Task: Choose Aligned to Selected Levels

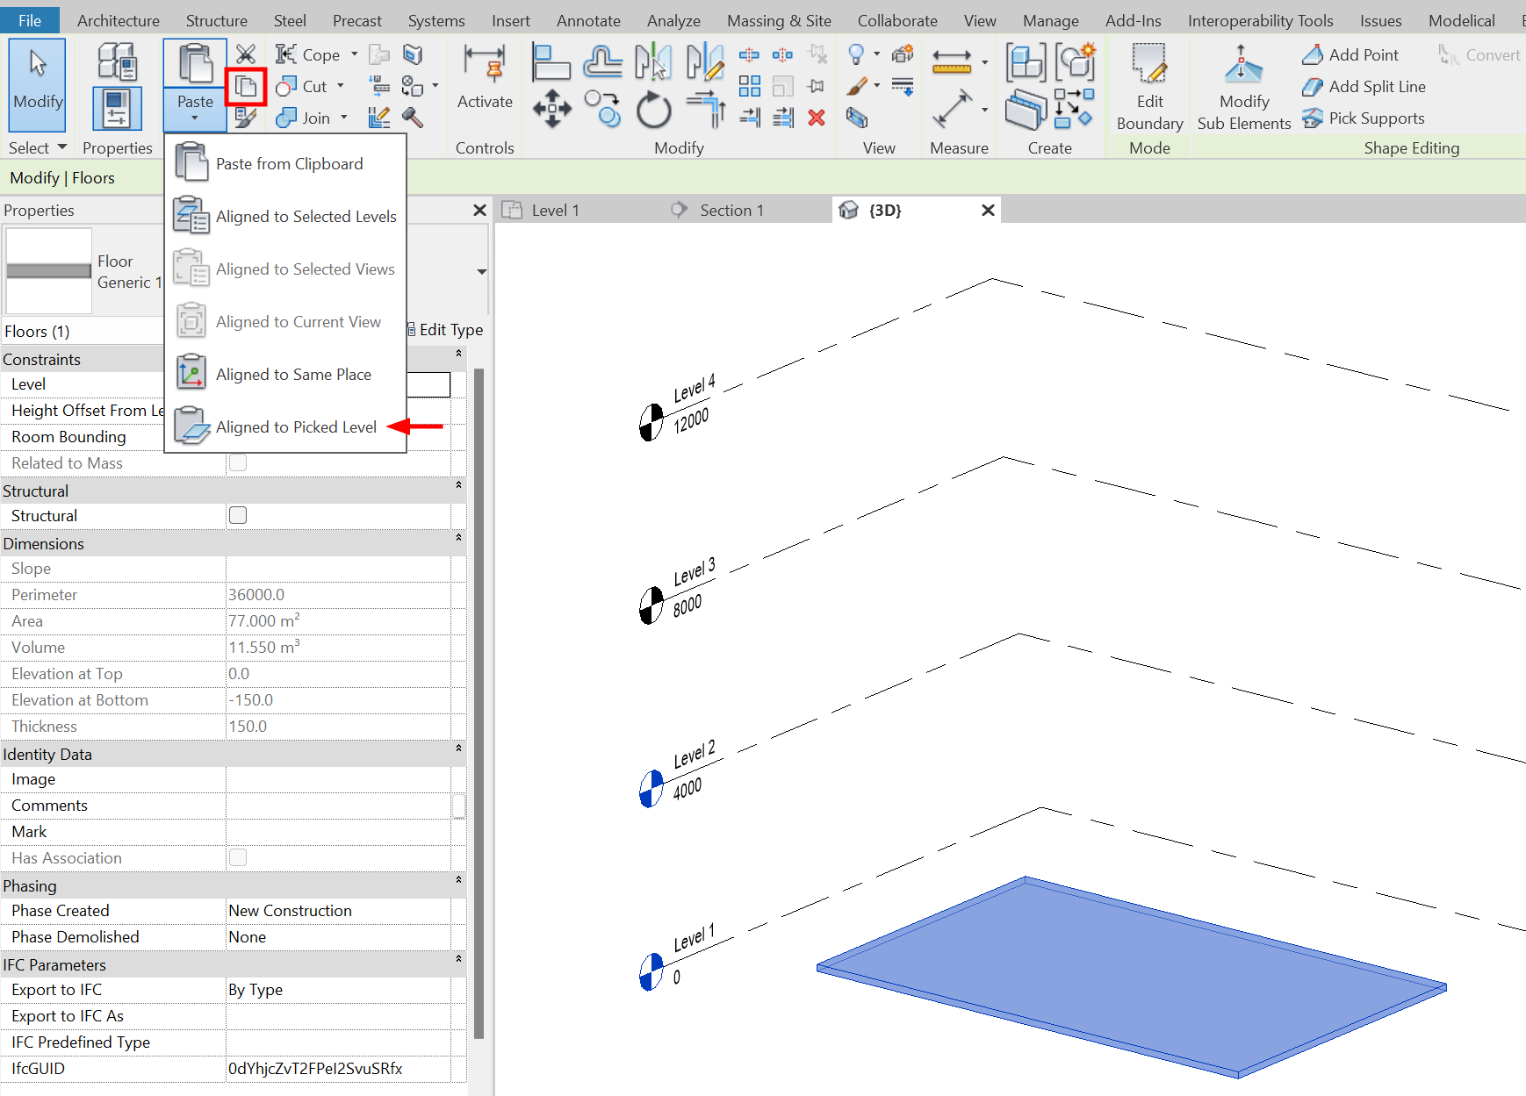Action: point(285,217)
